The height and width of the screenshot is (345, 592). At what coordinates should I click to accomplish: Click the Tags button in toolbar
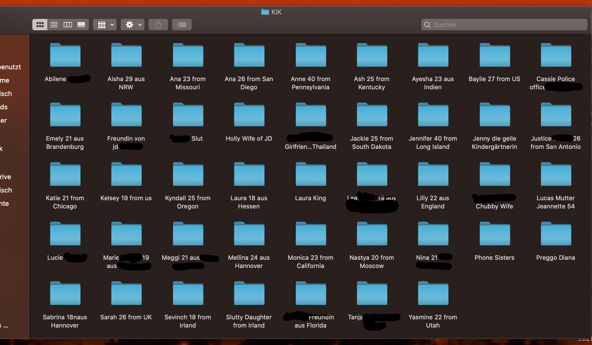(x=182, y=25)
